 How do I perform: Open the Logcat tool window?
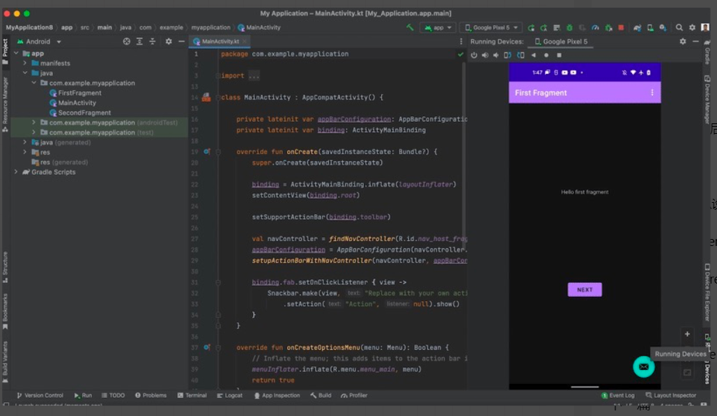coord(229,395)
